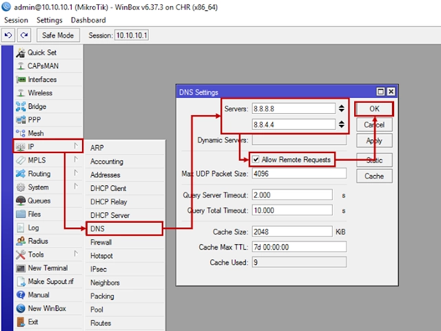Open the Session menu

coord(16,20)
